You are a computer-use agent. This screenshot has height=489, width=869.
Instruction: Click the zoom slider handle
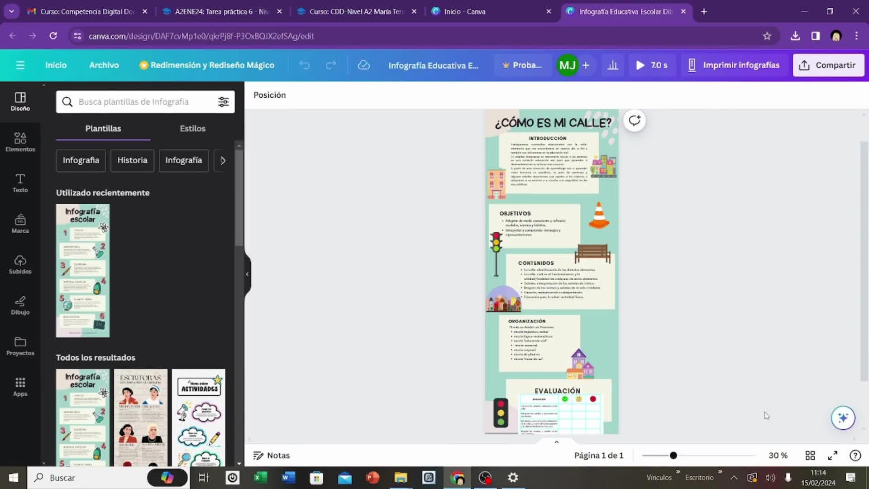[673, 455]
